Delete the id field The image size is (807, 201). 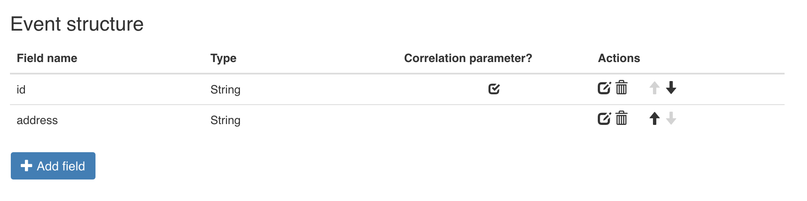point(621,88)
